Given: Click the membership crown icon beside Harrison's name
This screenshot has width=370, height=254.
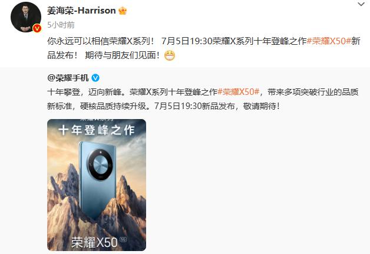Looking at the screenshot, I should (123, 11).
